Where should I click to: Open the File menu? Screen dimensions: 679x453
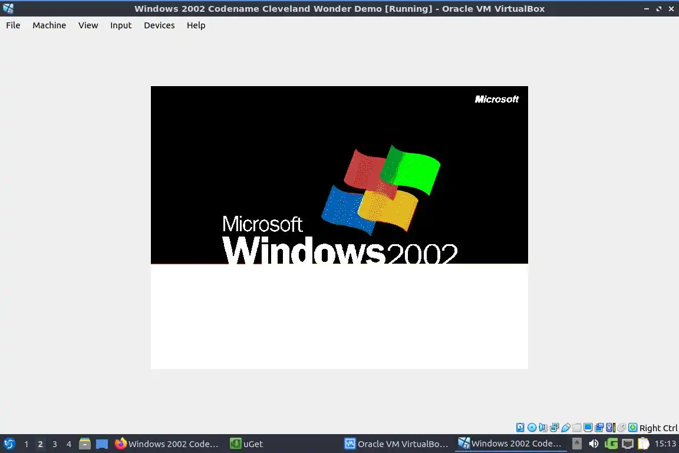coord(13,25)
